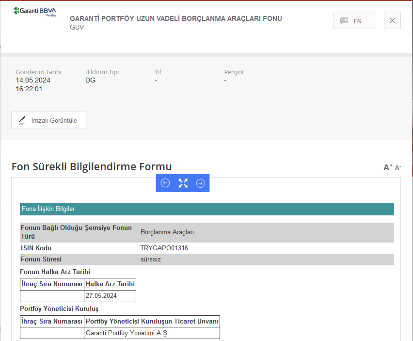Viewport: 413px width, 341px height.
Task: Go to previous page using left arrow icon
Action: point(165,183)
